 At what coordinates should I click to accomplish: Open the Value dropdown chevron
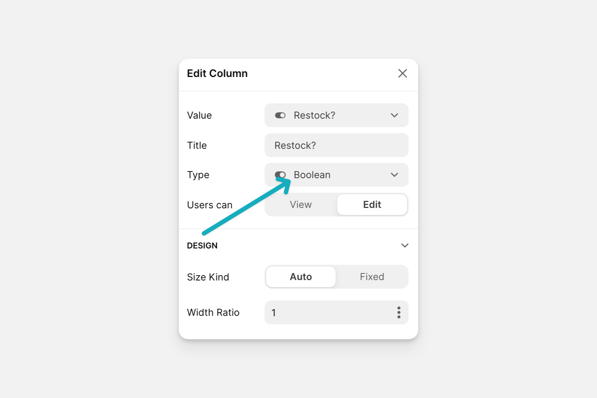click(394, 115)
